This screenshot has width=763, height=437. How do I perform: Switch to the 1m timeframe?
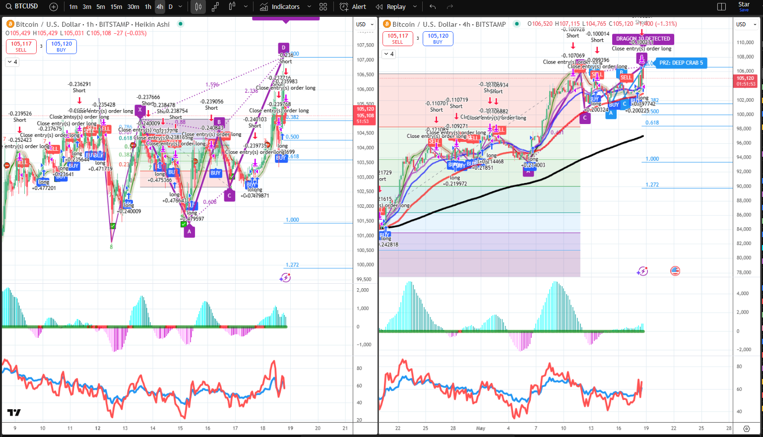coord(73,7)
